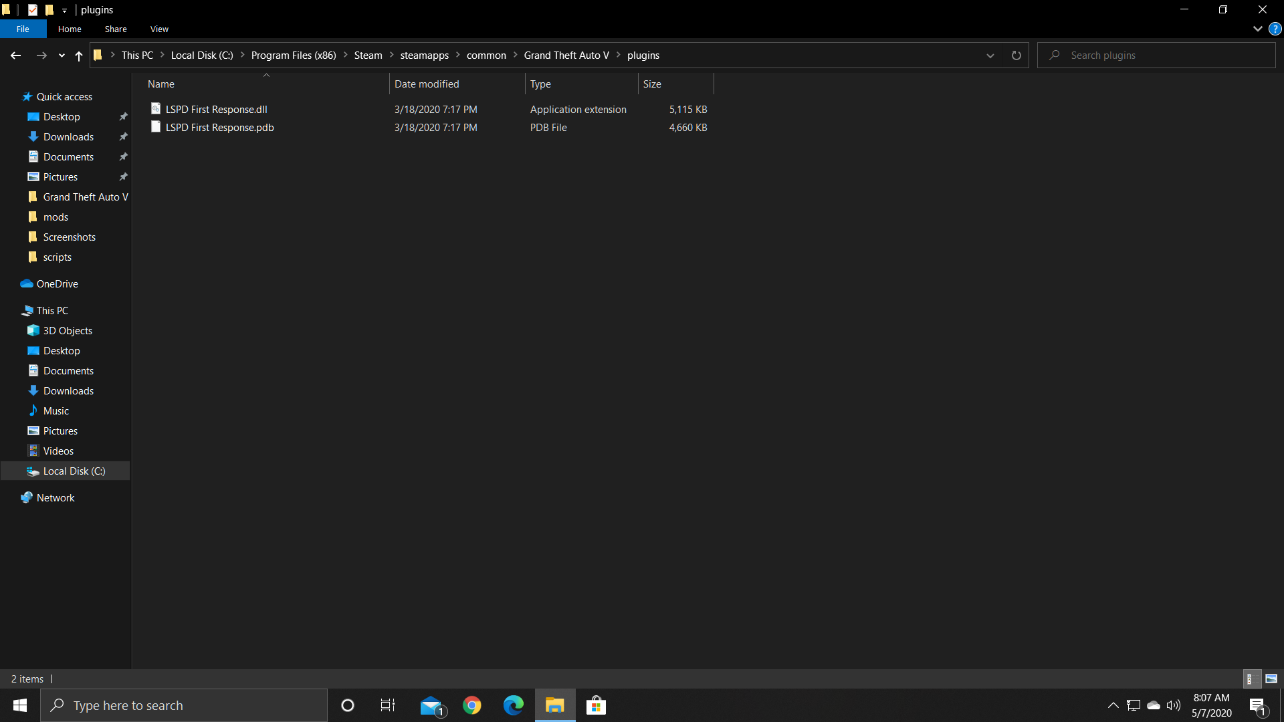Navigate to steamapps in the breadcrumb path
1284x722 pixels.
[x=424, y=55]
